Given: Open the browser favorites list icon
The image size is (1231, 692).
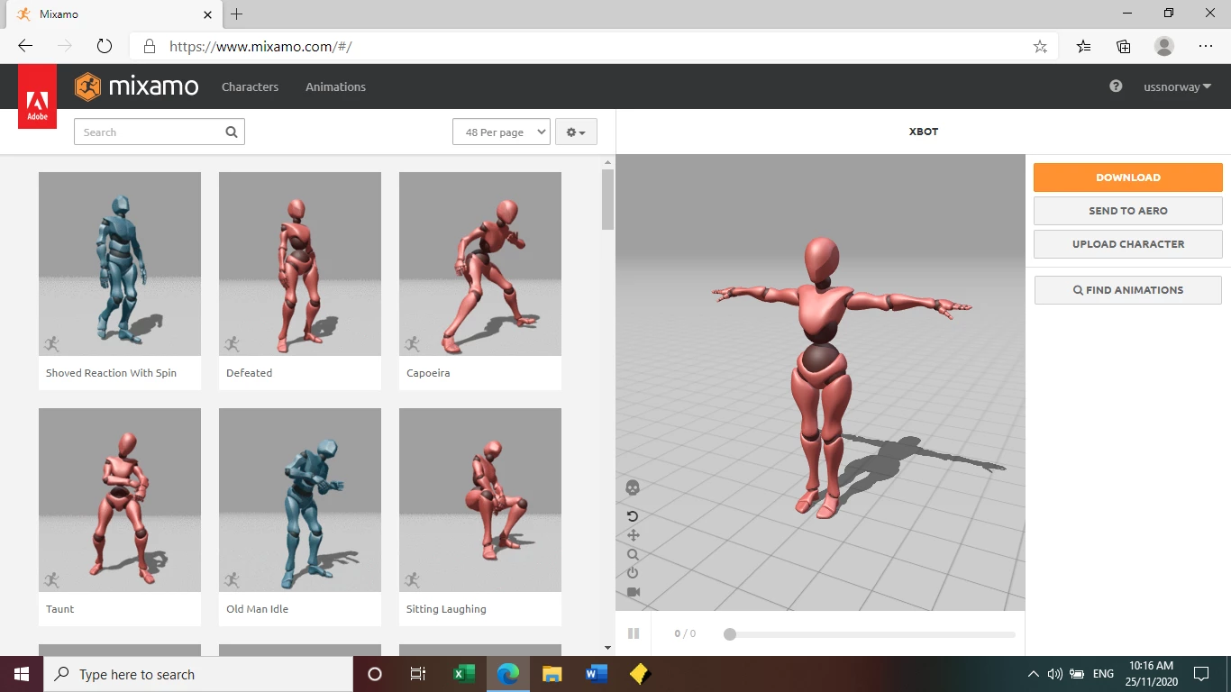Looking at the screenshot, I should click(1083, 46).
